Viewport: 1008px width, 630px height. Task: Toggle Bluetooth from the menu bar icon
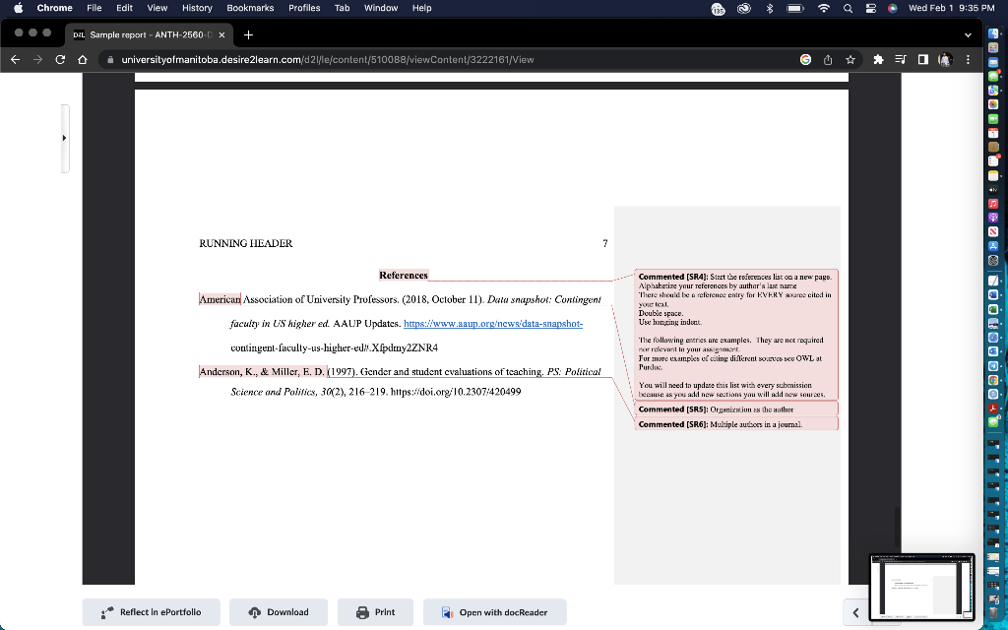pyautogui.click(x=771, y=8)
